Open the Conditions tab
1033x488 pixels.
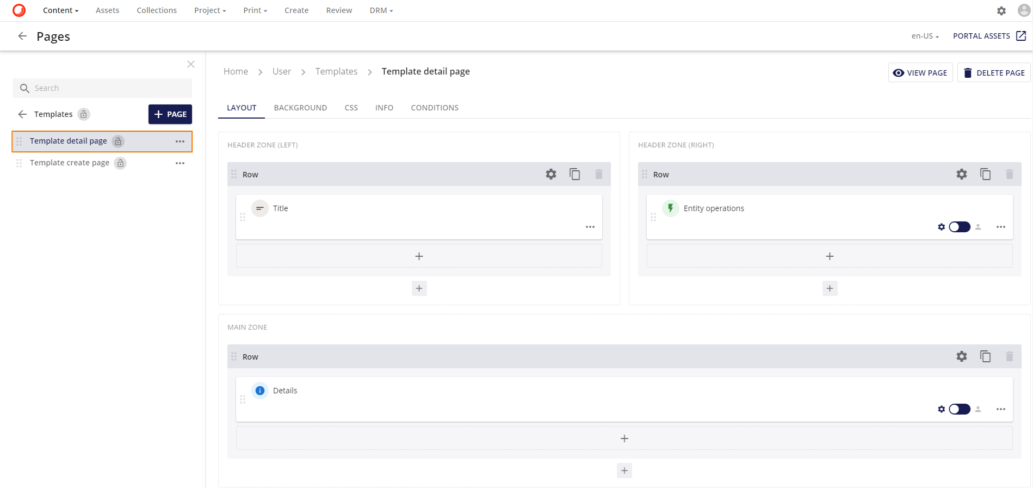pos(434,108)
